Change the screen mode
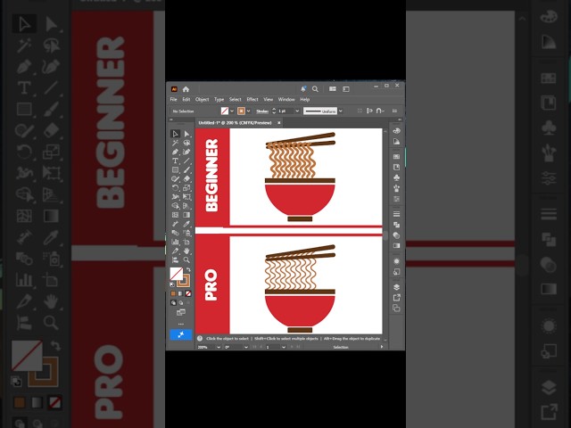This screenshot has width=571, height=428. tap(181, 313)
